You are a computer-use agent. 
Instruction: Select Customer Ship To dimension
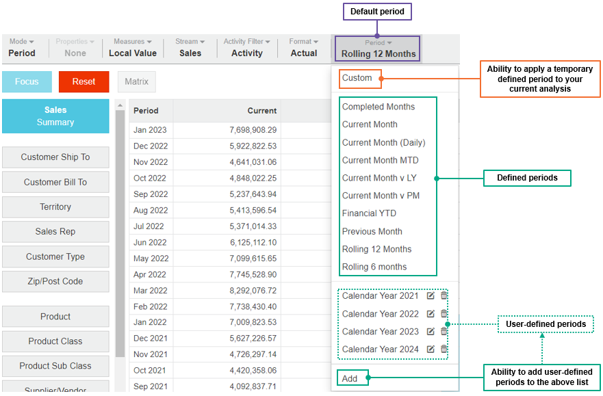pos(55,157)
